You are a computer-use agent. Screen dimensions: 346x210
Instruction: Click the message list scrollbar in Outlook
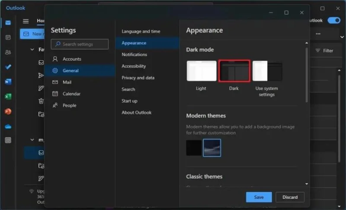(x=339, y=119)
